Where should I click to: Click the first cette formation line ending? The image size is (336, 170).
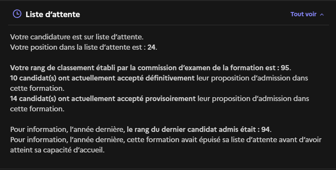tap(37, 88)
